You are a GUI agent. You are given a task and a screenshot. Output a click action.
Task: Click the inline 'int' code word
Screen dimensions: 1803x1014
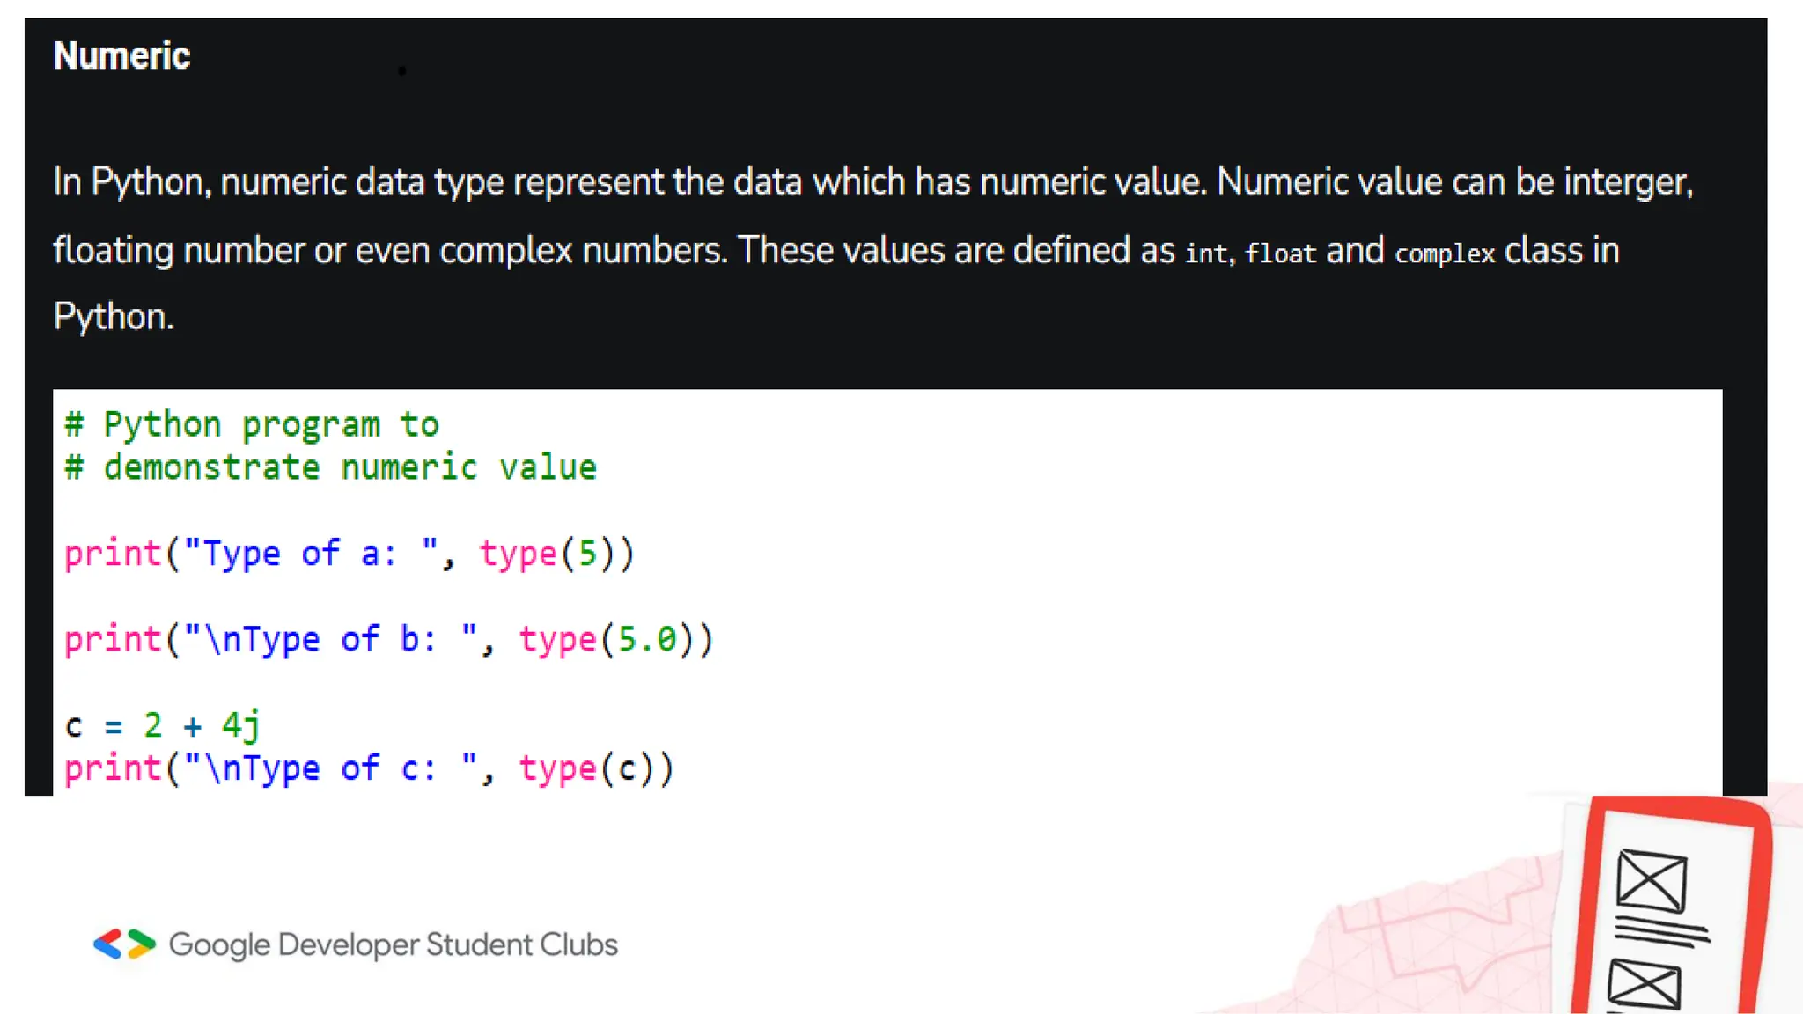tap(1205, 253)
